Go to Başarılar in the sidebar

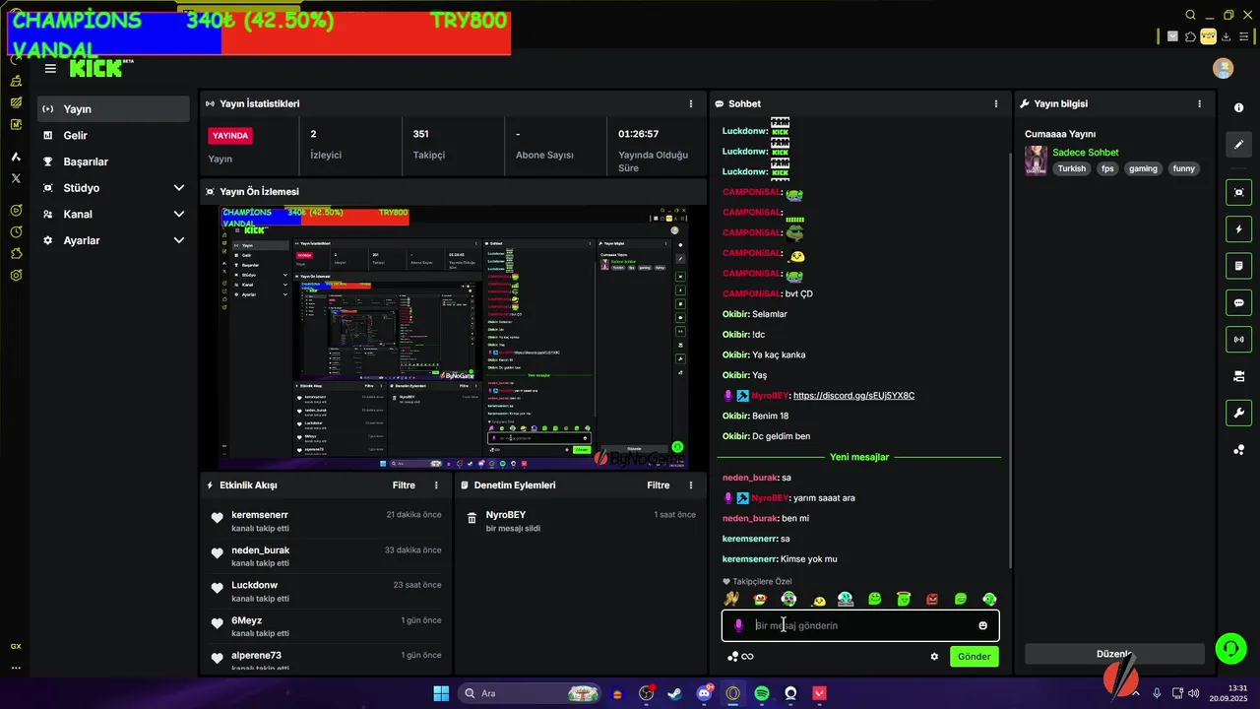113,161
